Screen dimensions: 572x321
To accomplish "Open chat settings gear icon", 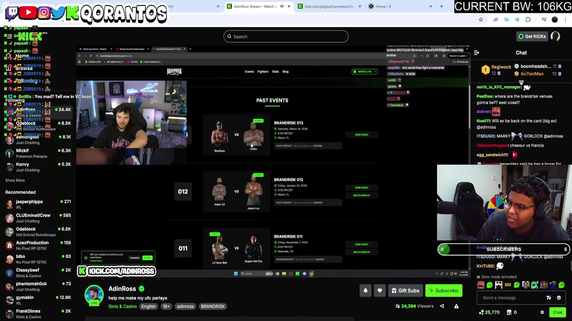I will [x=542, y=313].
